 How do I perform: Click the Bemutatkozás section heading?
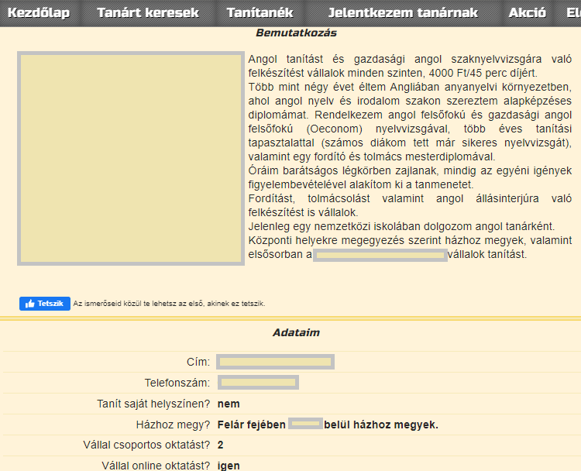(x=296, y=33)
